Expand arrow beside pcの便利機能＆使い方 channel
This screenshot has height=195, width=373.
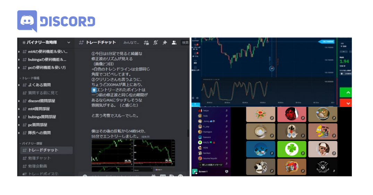[x=19, y=68]
